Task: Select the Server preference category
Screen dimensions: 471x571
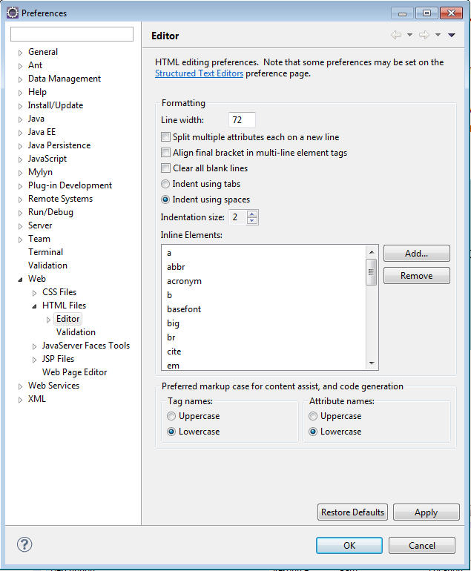Action: pos(40,225)
